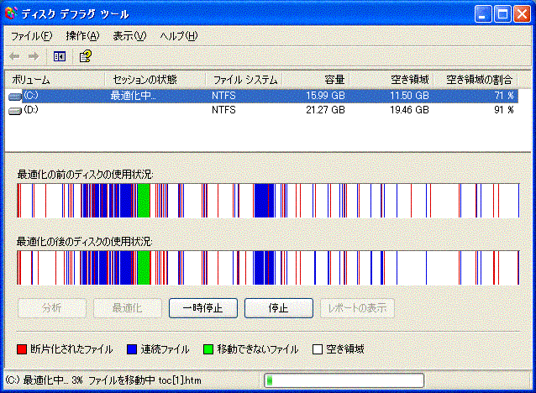
Task: Toggle the console tree pane icon
Action: (x=60, y=56)
